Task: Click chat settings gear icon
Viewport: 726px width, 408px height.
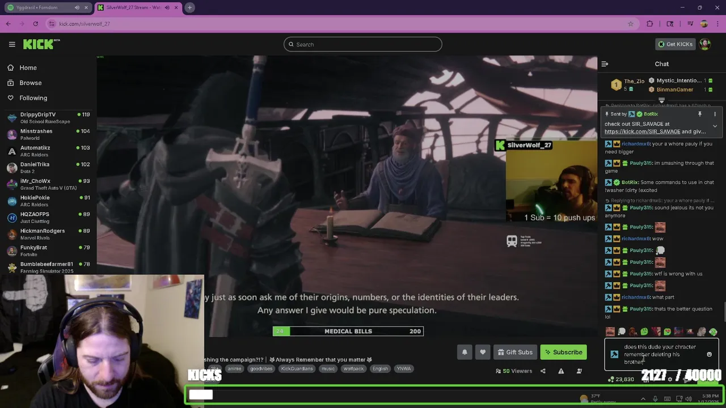Action: (670, 379)
